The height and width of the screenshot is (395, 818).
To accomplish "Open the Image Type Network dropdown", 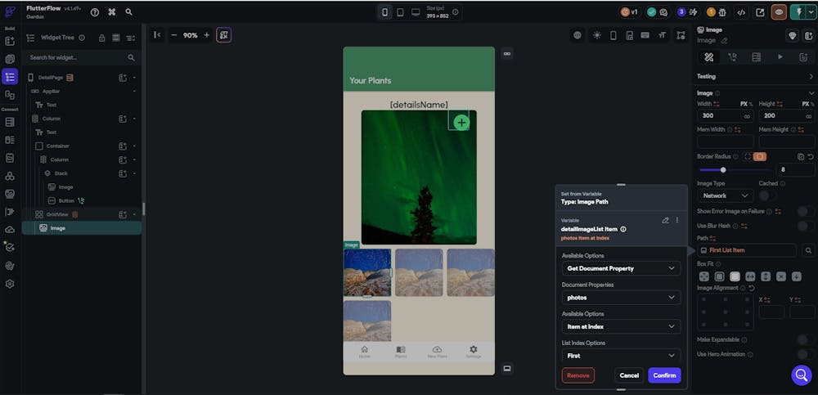I will click(x=725, y=195).
